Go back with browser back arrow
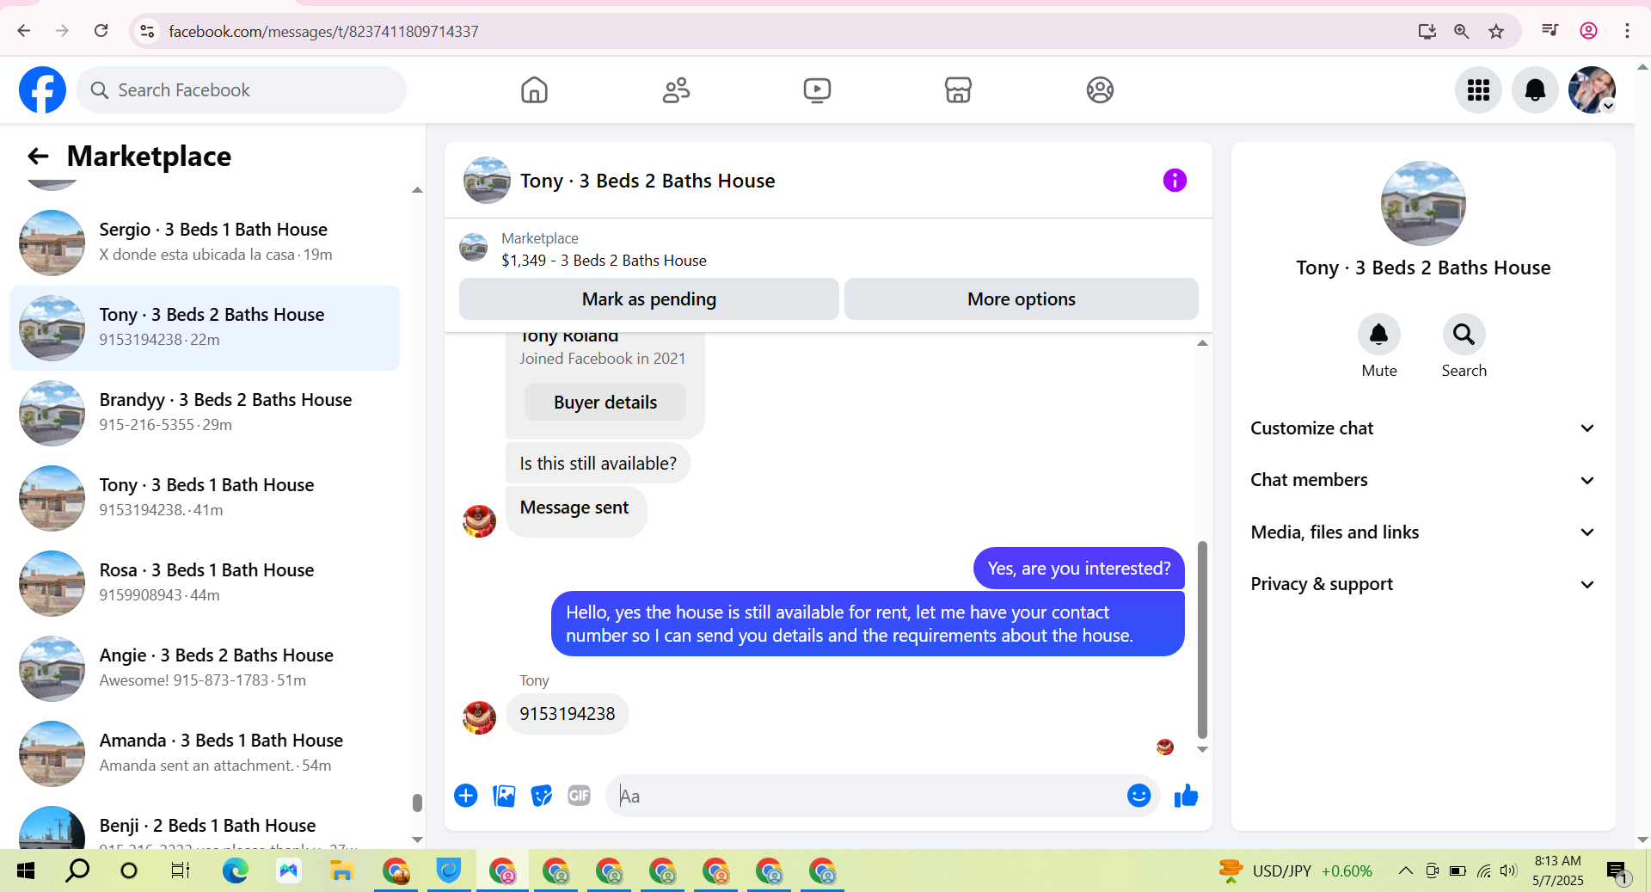The width and height of the screenshot is (1651, 892). (x=24, y=31)
